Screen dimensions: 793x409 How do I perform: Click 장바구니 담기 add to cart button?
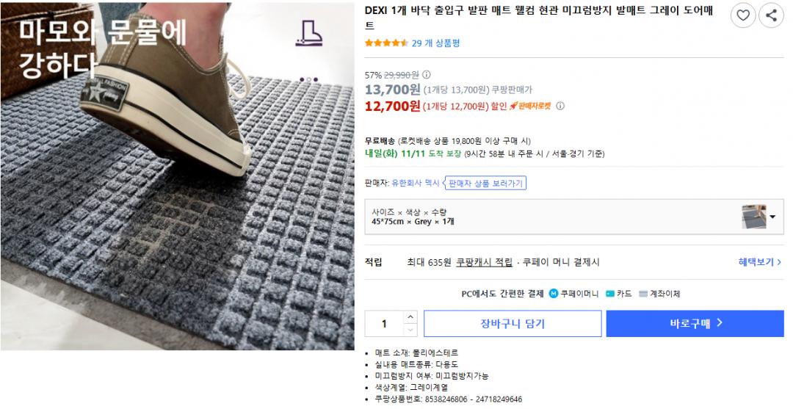pyautogui.click(x=513, y=323)
